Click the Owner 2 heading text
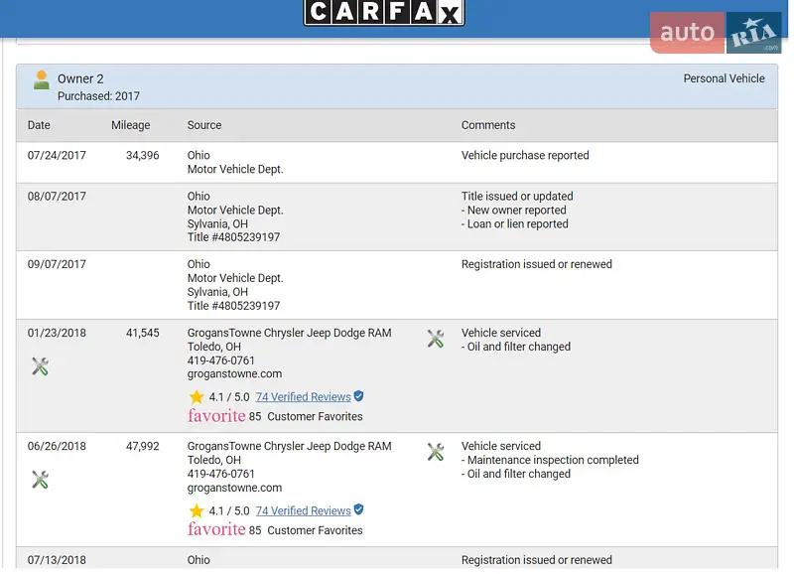The height and width of the screenshot is (574, 794). tap(80, 78)
